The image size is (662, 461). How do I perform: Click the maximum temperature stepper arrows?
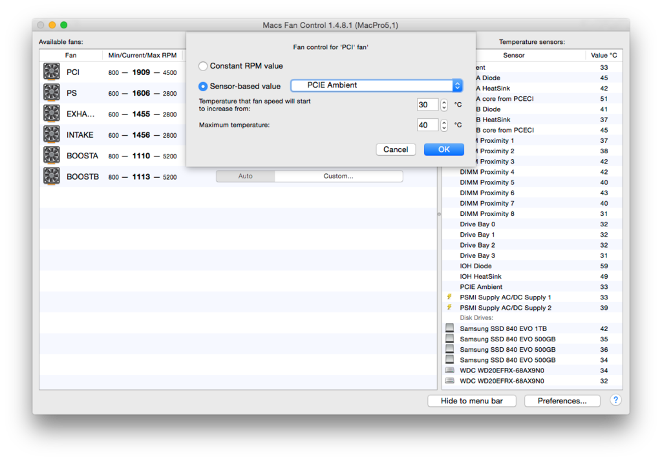tap(443, 125)
